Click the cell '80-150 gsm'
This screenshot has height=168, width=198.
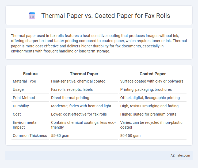[130, 136]
